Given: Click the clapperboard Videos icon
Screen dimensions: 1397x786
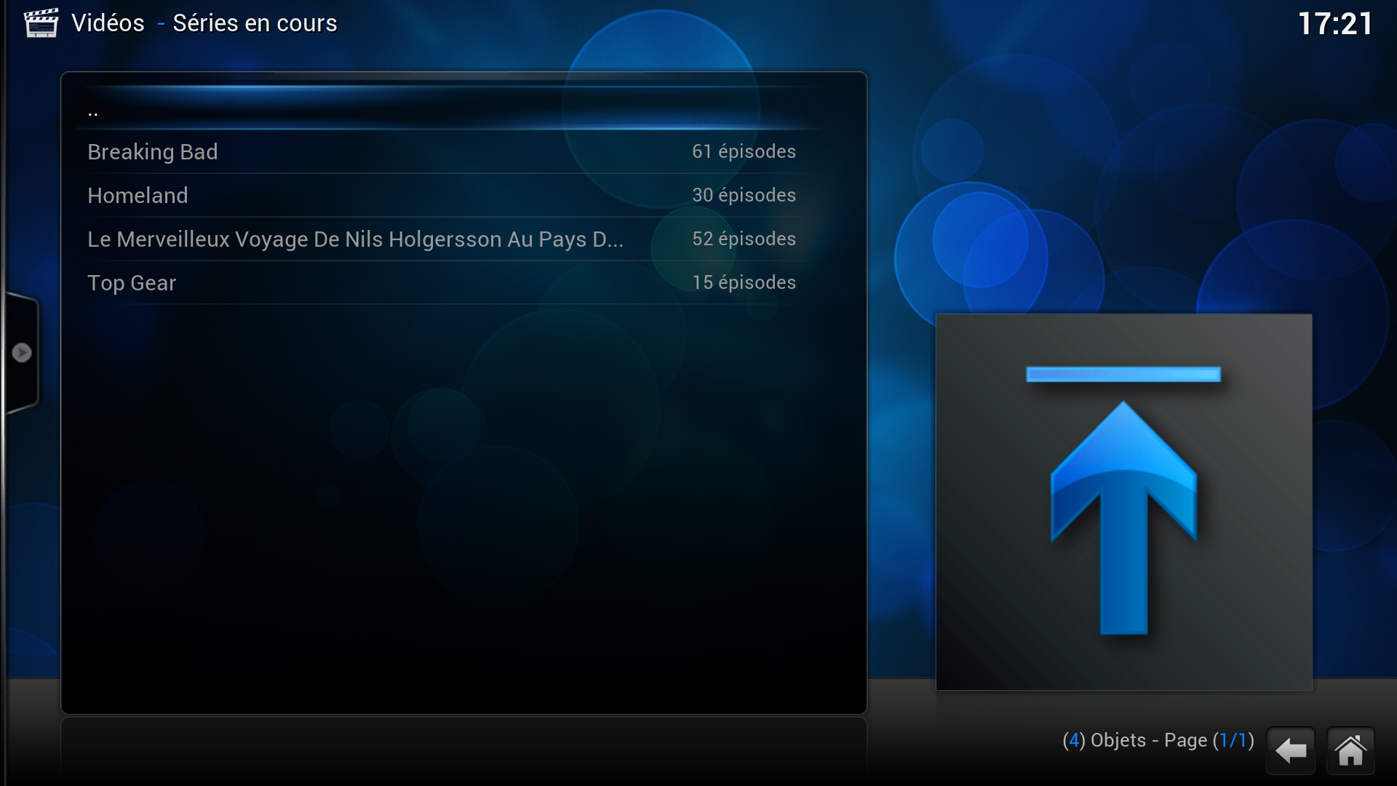Looking at the screenshot, I should (41, 23).
